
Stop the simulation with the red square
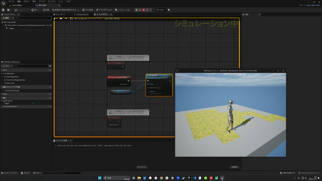coord(144,10)
